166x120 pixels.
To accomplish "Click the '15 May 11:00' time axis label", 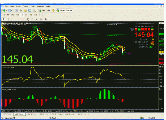I will tap(129, 111).
